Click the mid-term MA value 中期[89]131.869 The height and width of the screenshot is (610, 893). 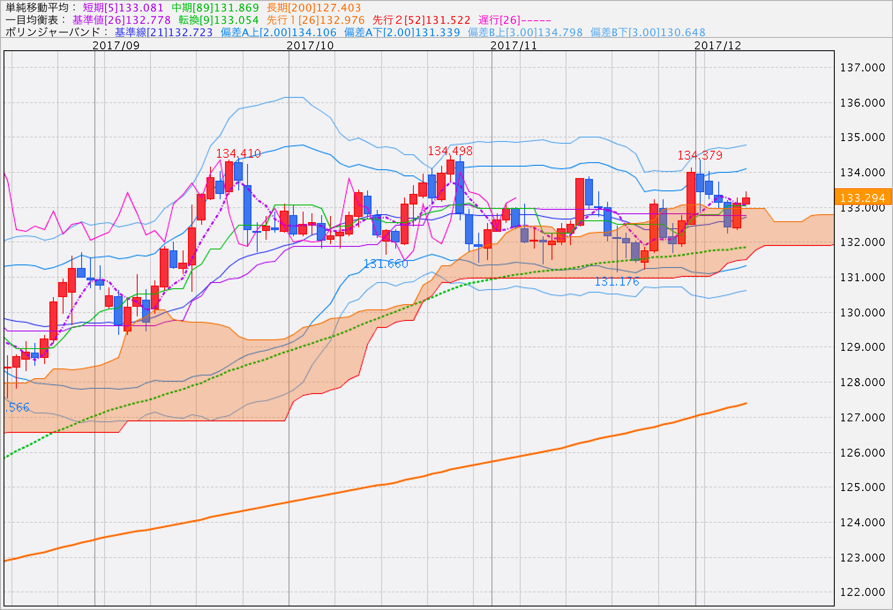[x=215, y=7]
